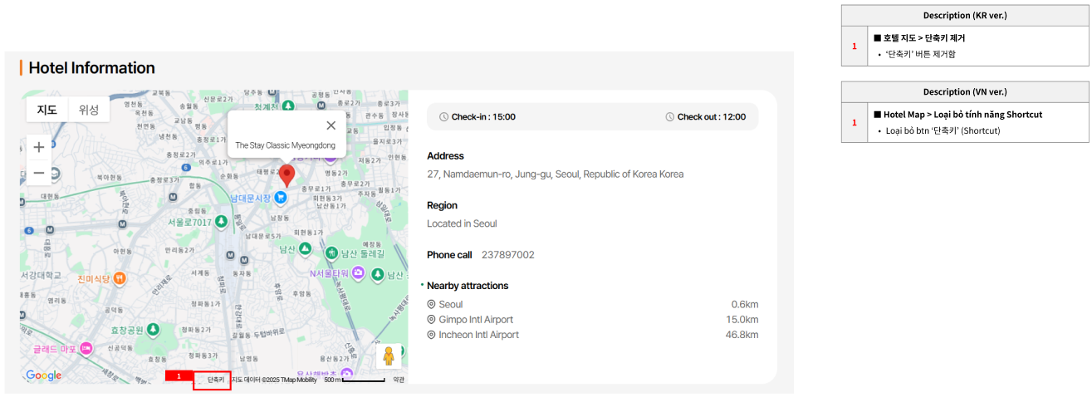Click the phone number 237897002

(x=507, y=255)
